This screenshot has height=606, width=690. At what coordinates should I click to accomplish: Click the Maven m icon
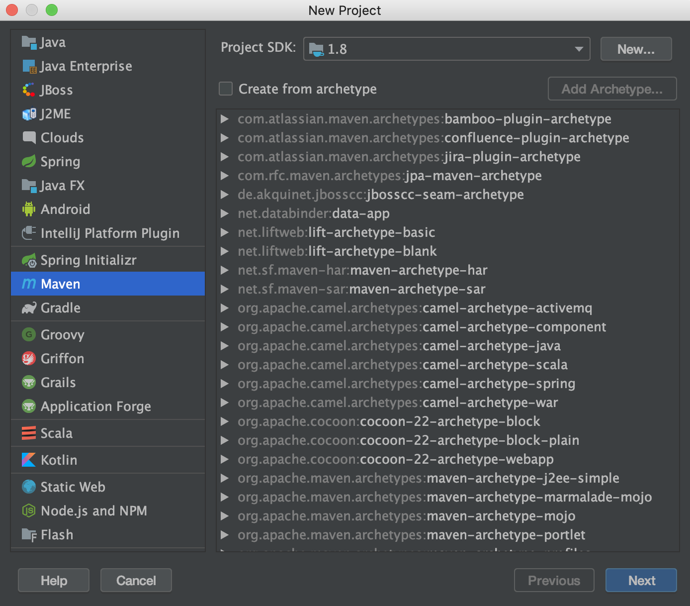point(29,284)
